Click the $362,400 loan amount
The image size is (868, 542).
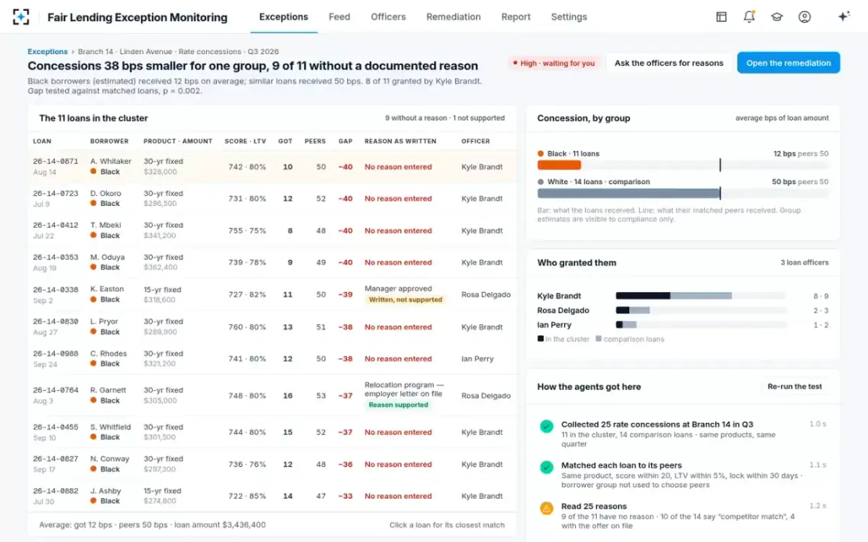click(x=161, y=267)
